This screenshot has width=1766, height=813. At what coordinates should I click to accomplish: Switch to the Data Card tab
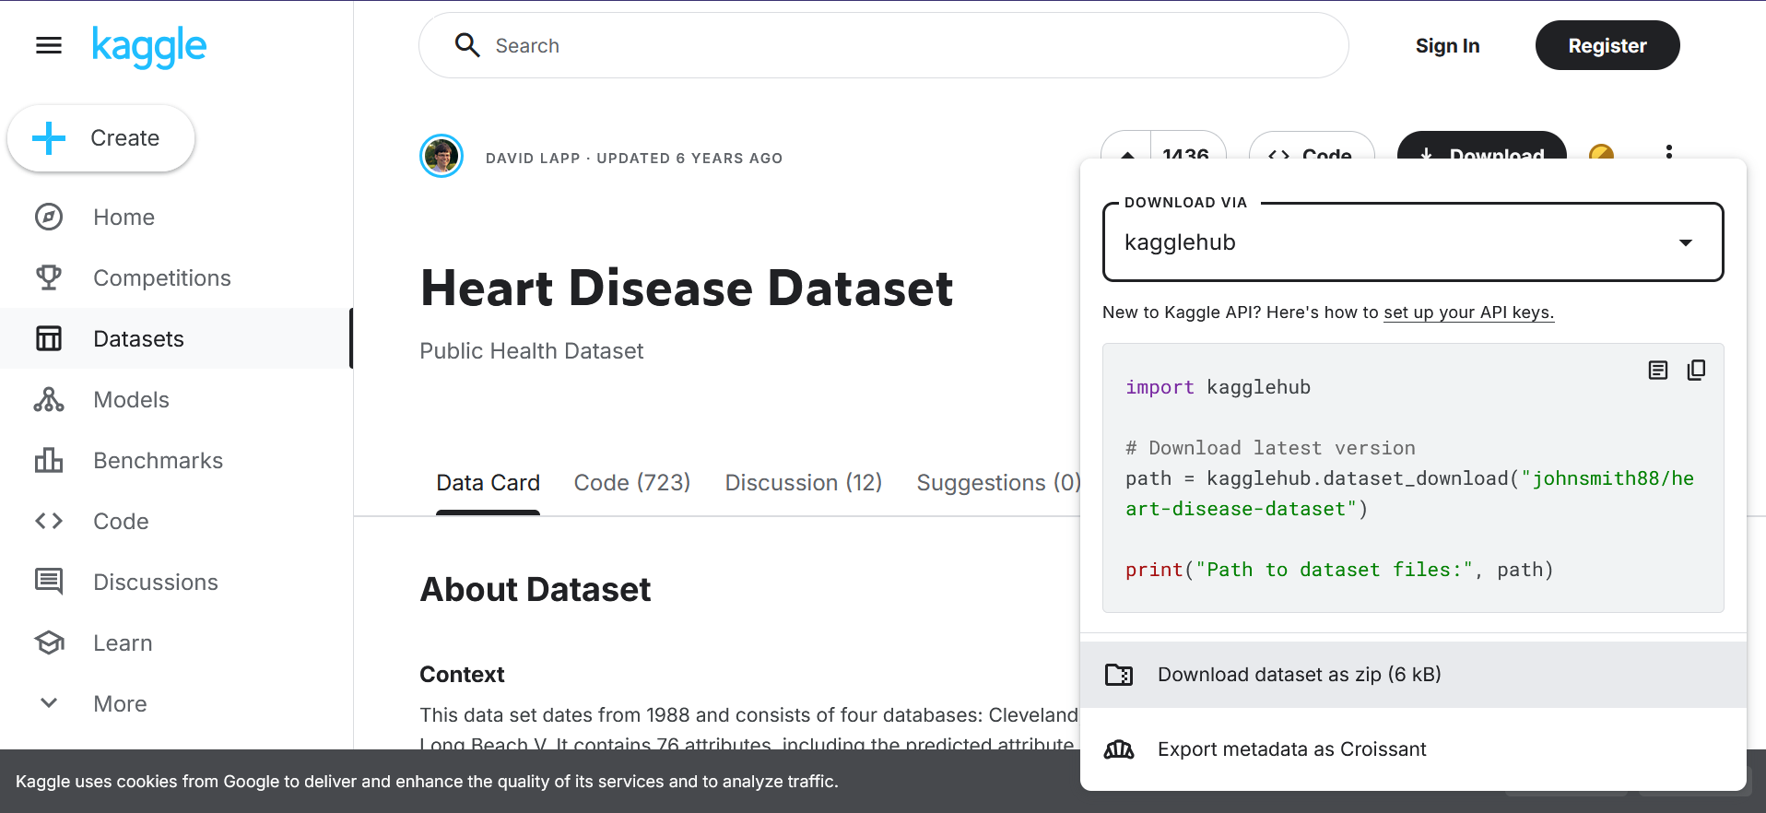click(488, 483)
